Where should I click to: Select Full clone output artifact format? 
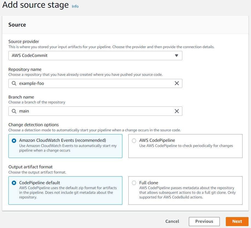(x=134, y=183)
